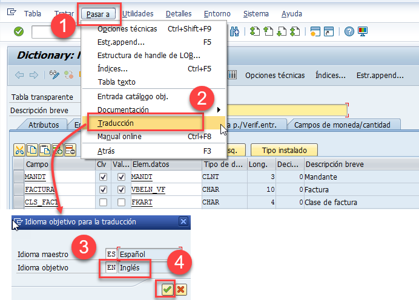The width and height of the screenshot is (419, 300).
Task: Create new session icon
Action: pos(315,31)
